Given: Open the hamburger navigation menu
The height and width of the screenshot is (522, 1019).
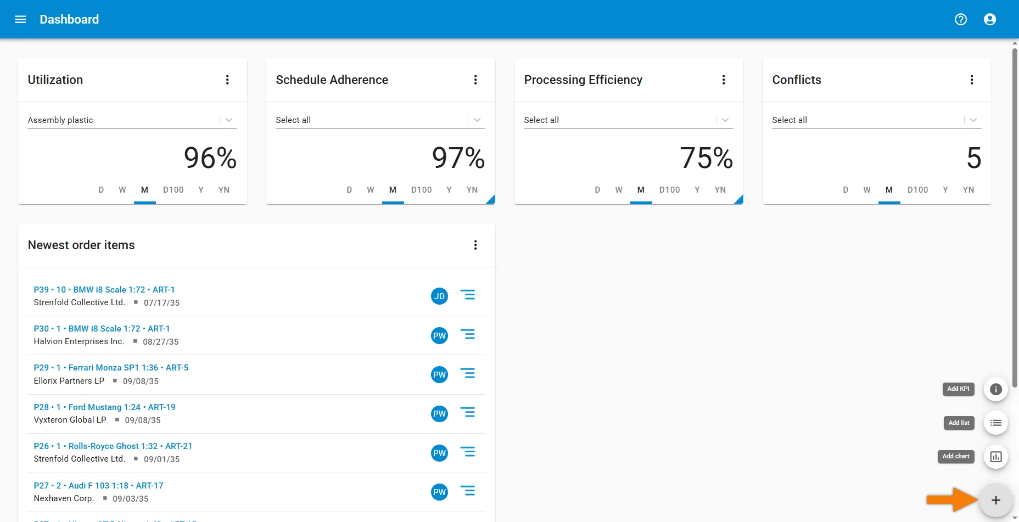Looking at the screenshot, I should [20, 19].
